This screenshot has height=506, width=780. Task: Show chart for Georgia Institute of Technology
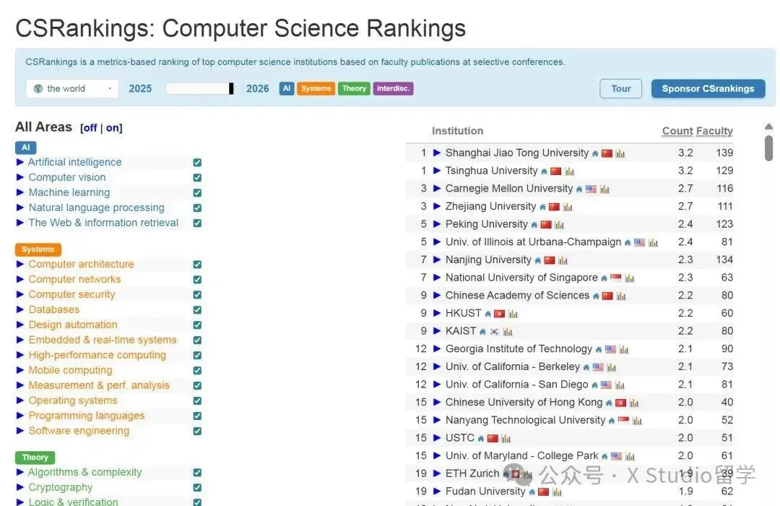[624, 350]
